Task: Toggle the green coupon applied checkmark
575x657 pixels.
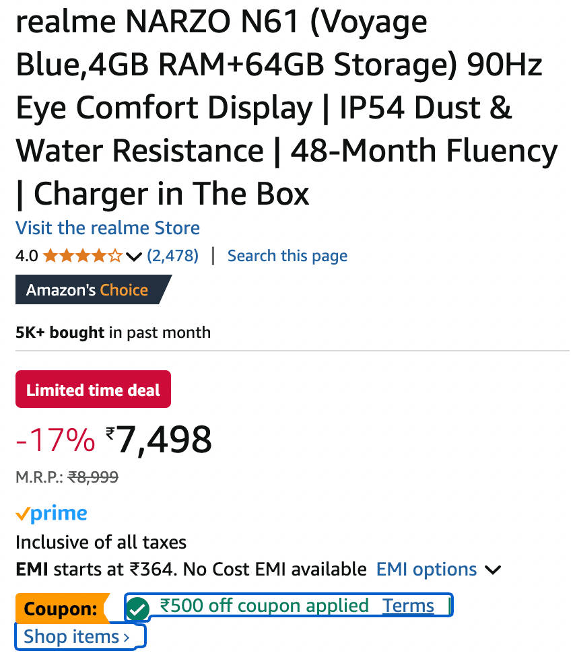Action: click(x=138, y=610)
